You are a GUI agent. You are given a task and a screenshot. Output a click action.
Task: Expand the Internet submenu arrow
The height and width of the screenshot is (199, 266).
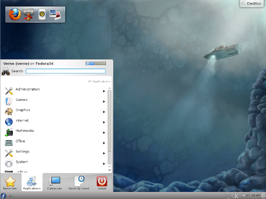tap(104, 122)
